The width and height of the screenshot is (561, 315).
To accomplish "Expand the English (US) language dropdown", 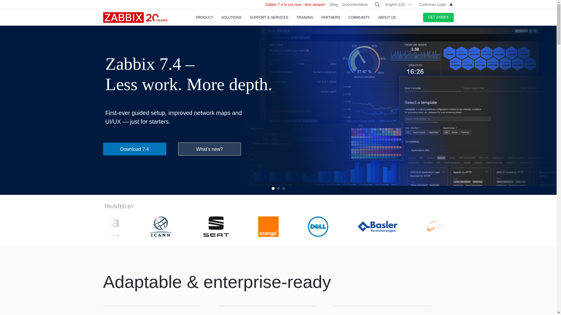I will pyautogui.click(x=398, y=5).
